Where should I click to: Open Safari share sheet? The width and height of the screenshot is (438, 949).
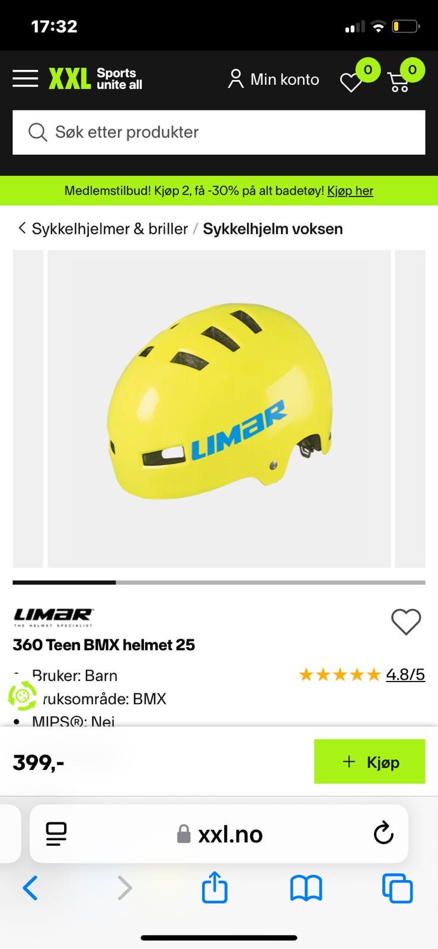click(x=215, y=887)
